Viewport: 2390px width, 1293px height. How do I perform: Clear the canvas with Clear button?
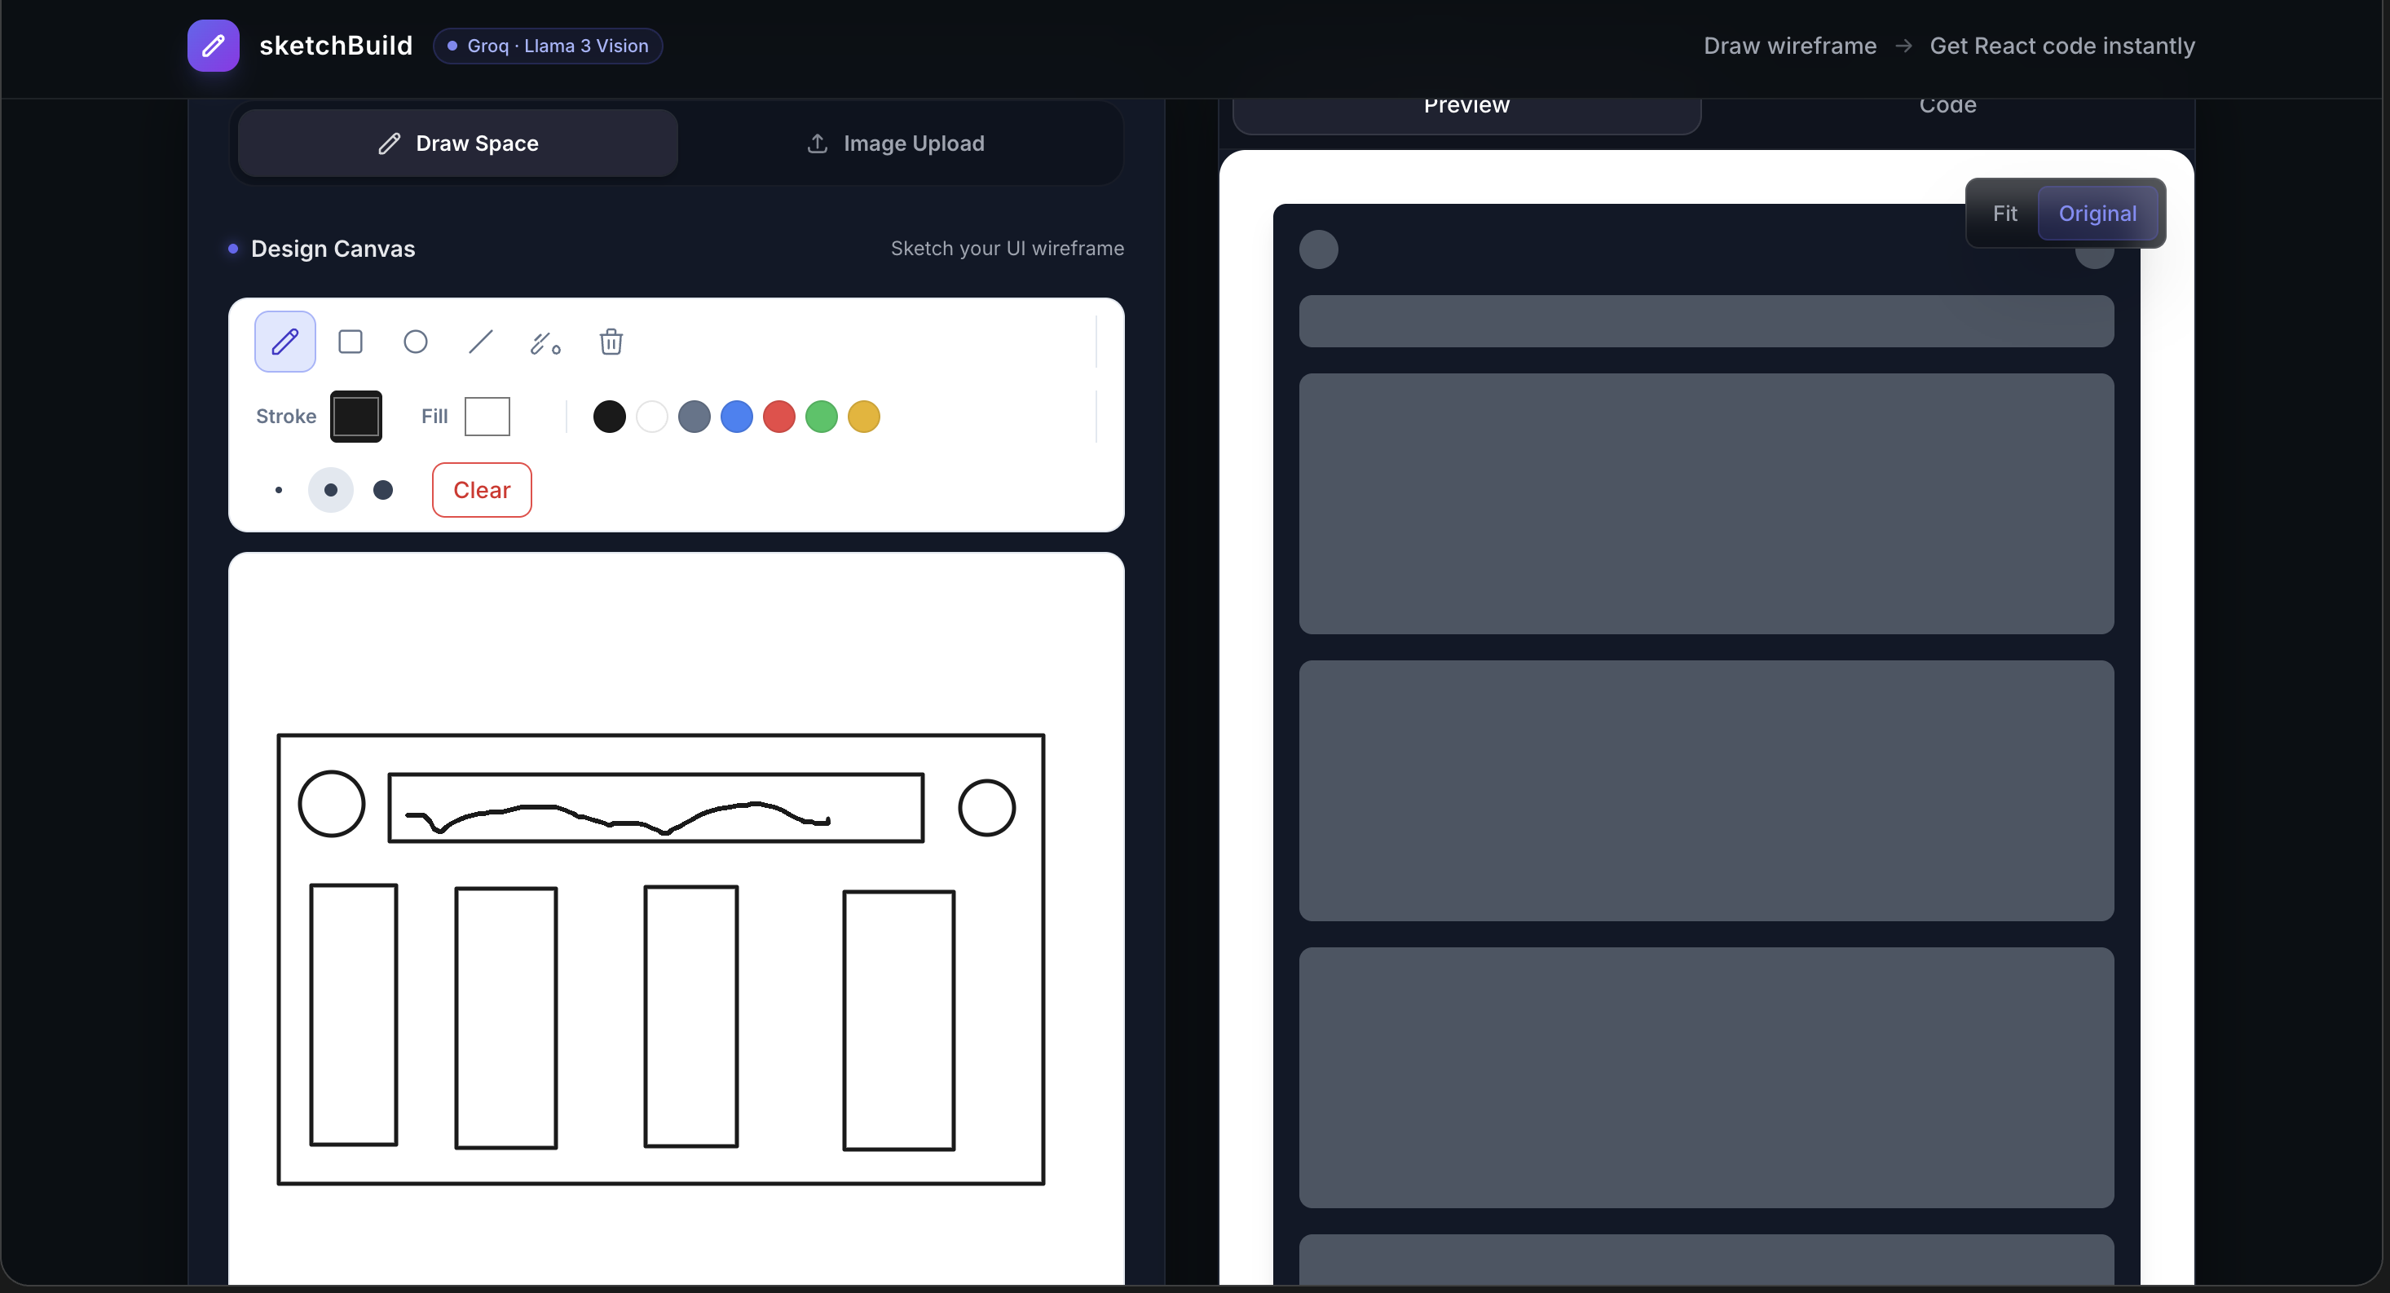click(482, 490)
